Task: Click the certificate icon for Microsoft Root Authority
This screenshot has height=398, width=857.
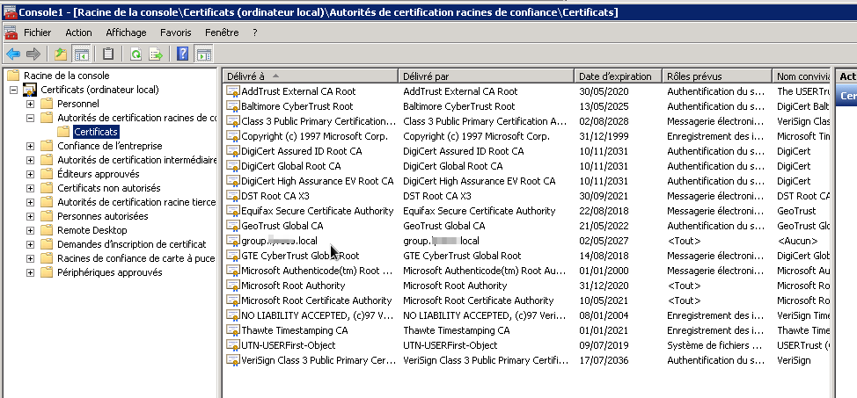Action: [233, 286]
